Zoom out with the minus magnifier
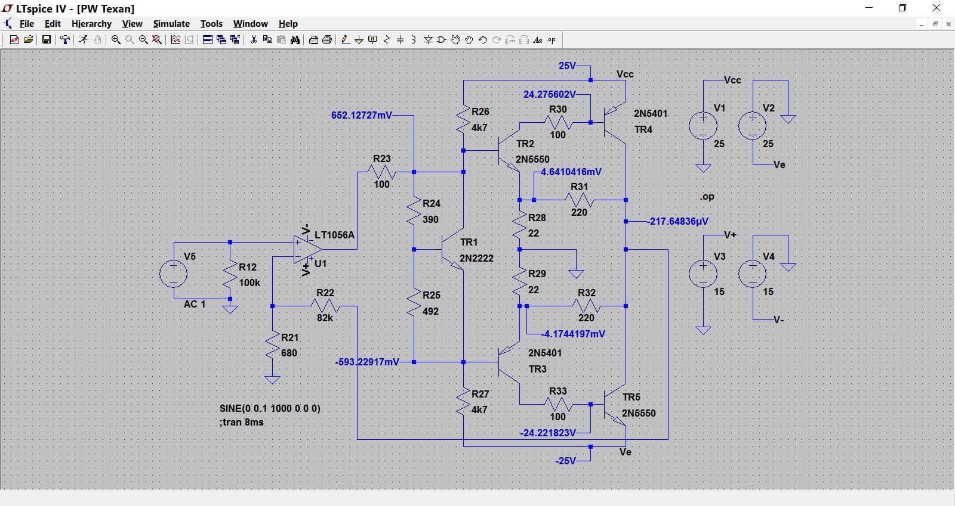The image size is (955, 506). coord(143,40)
